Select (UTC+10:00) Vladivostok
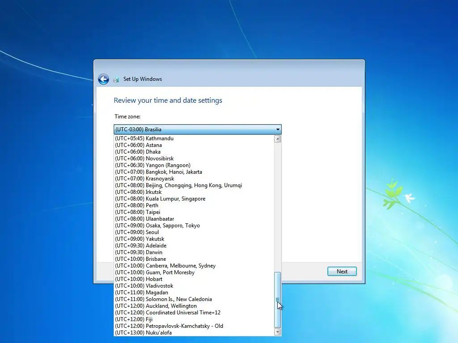 [x=194, y=286]
